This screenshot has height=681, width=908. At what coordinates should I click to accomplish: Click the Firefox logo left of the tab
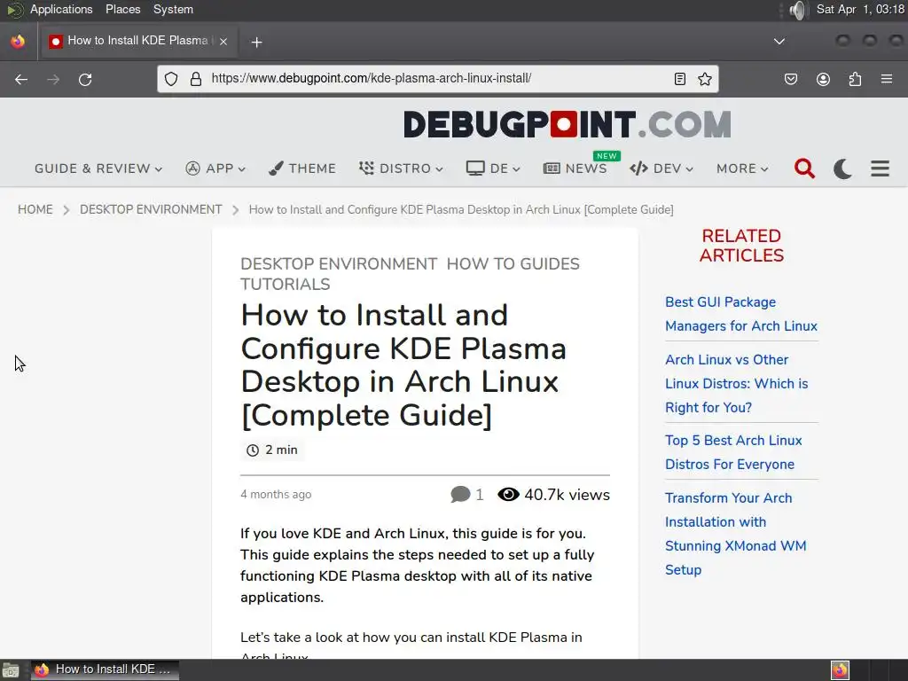(x=18, y=41)
